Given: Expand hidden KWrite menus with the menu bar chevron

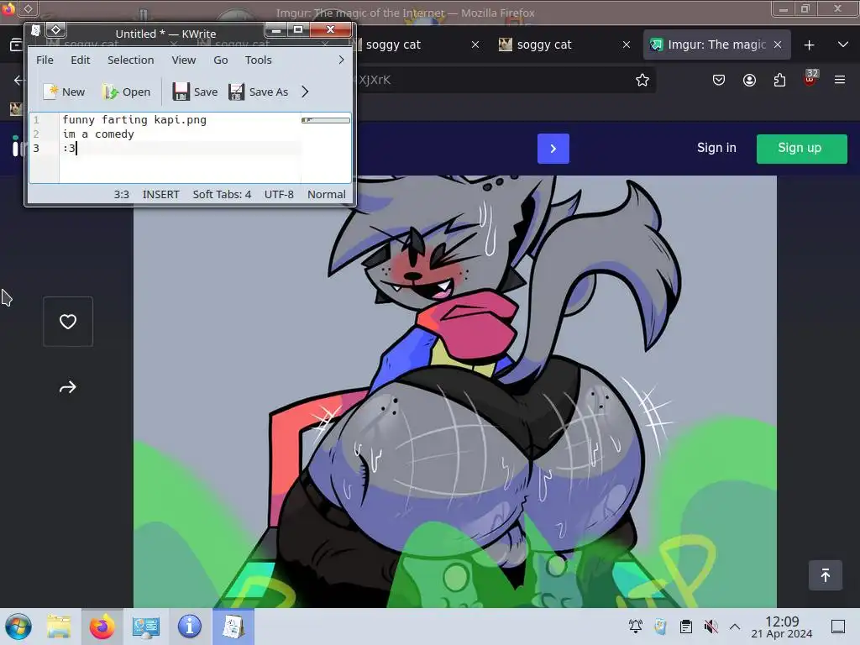Looking at the screenshot, I should [x=341, y=60].
